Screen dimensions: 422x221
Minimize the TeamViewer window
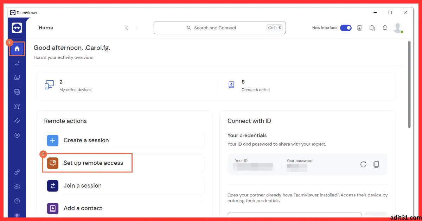pyautogui.click(x=375, y=13)
